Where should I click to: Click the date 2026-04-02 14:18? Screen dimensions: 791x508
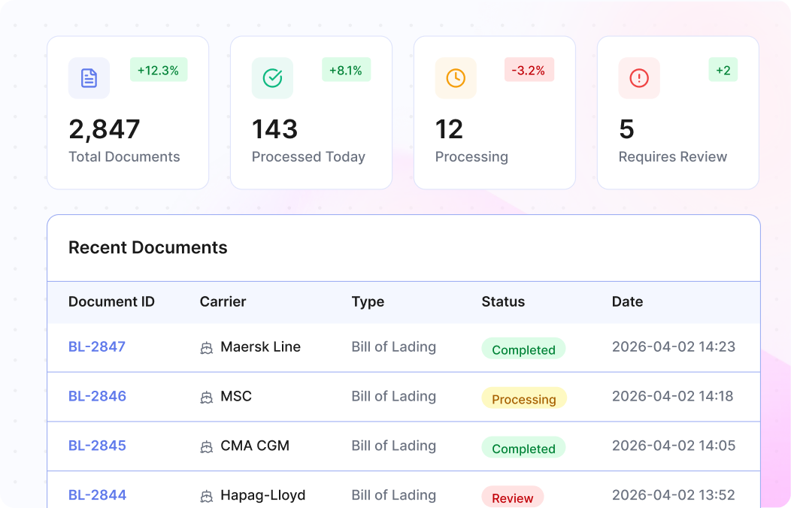[x=672, y=396]
